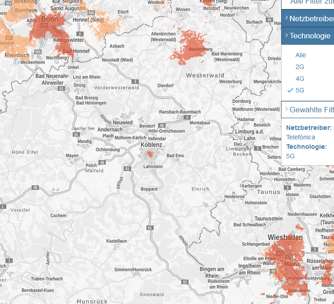This screenshot has width=334, height=304.
Task: Collapse the Technologie filter section
Action: 308,36
